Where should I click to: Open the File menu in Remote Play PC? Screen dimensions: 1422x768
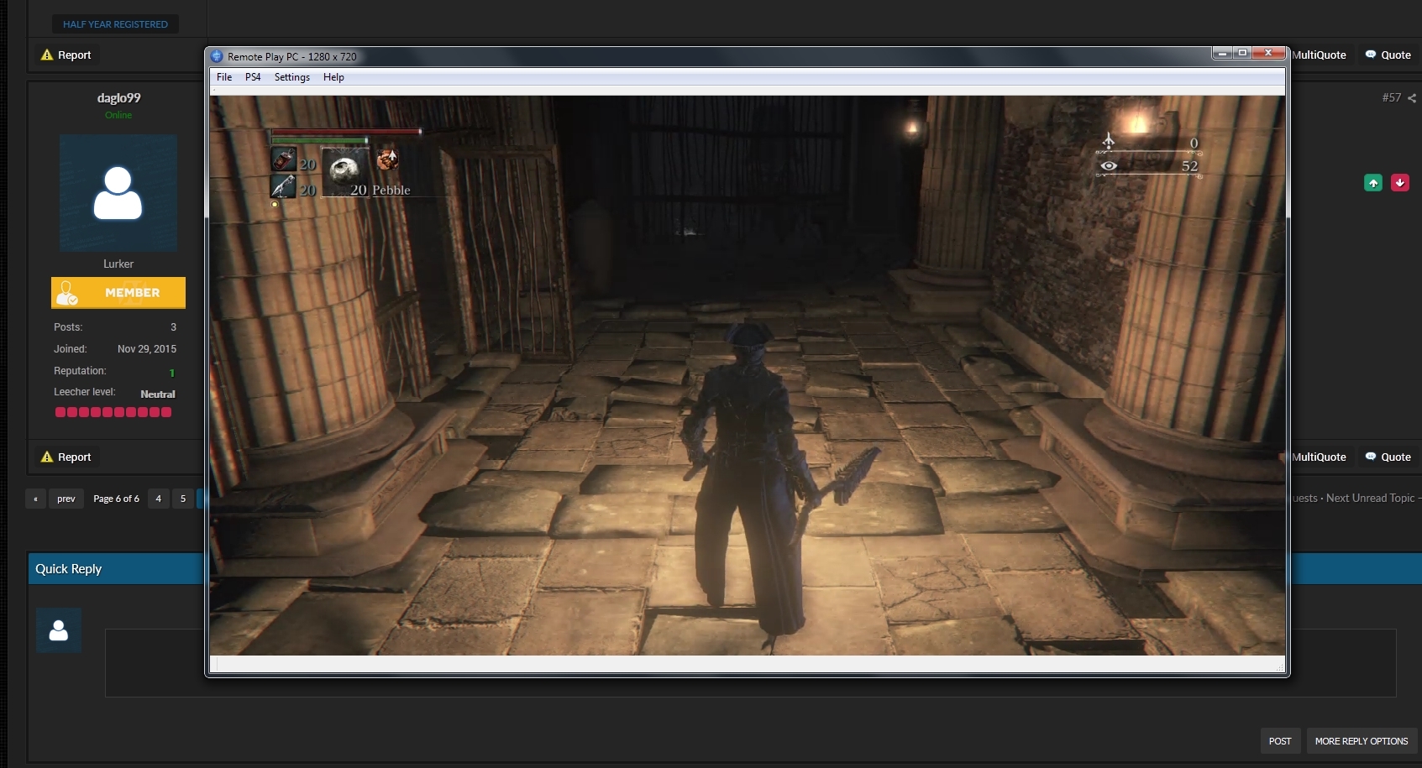pos(224,77)
